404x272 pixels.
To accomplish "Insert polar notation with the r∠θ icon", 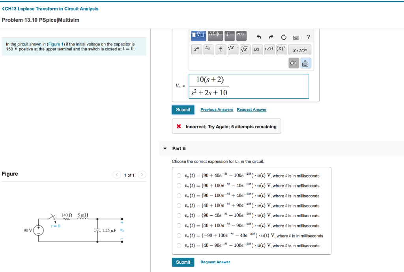I will [x=269, y=49].
